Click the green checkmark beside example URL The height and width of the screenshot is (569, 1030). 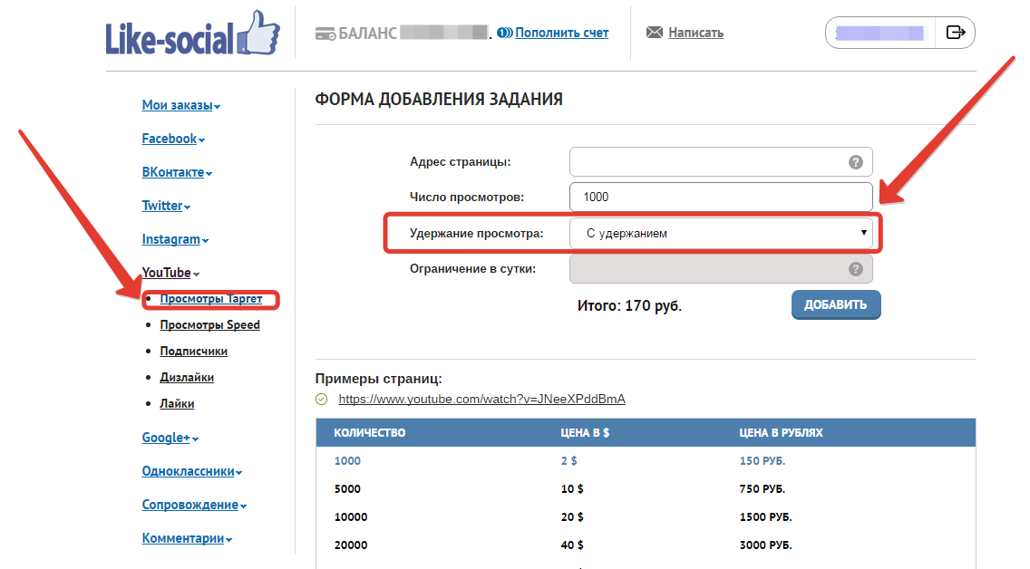pyautogui.click(x=321, y=399)
